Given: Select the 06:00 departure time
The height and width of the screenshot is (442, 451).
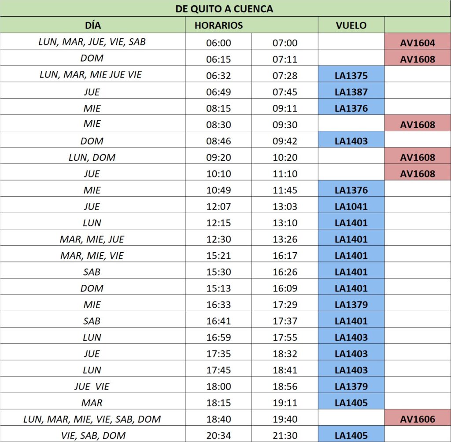Looking at the screenshot, I should [x=218, y=43].
